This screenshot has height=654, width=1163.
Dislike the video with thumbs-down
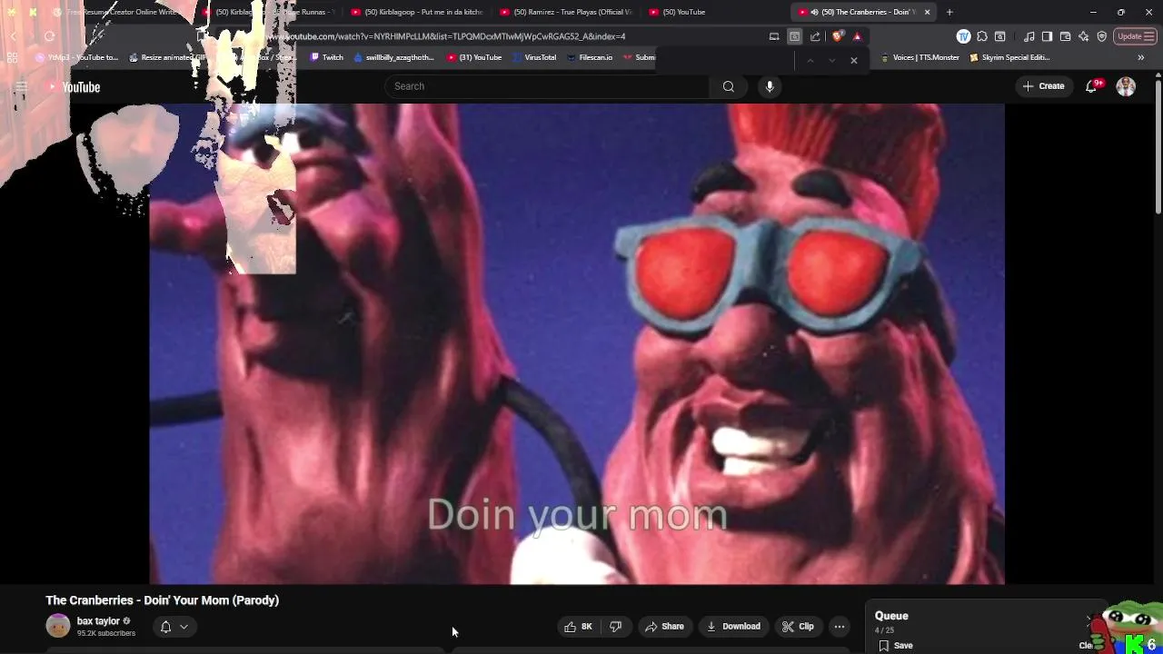(x=615, y=626)
